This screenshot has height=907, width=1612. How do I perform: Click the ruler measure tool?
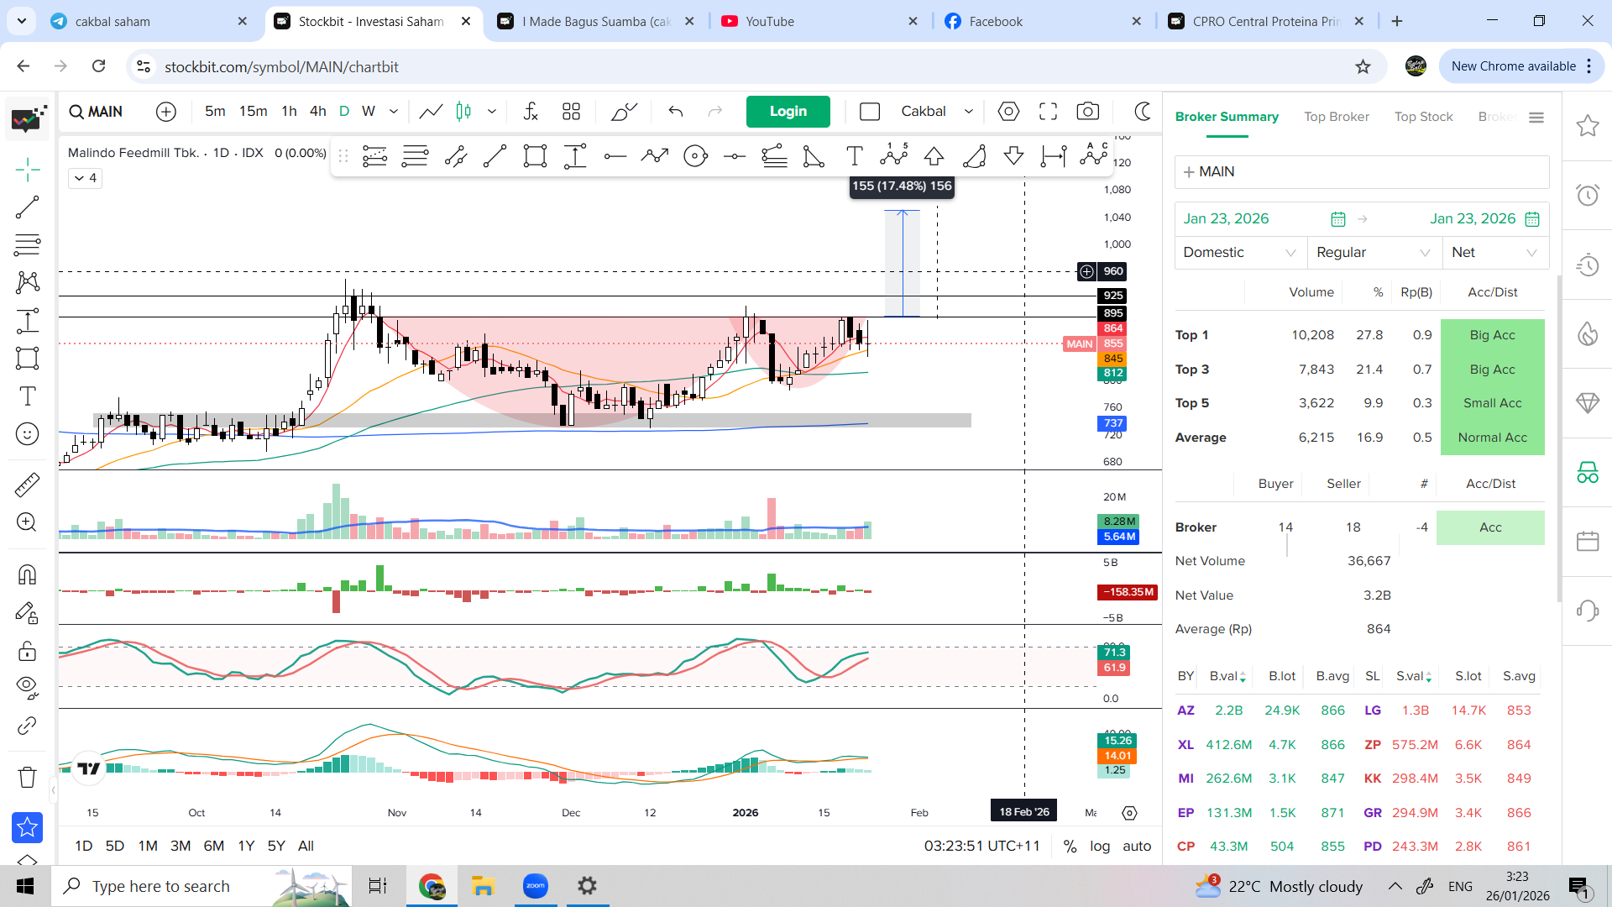click(x=27, y=485)
